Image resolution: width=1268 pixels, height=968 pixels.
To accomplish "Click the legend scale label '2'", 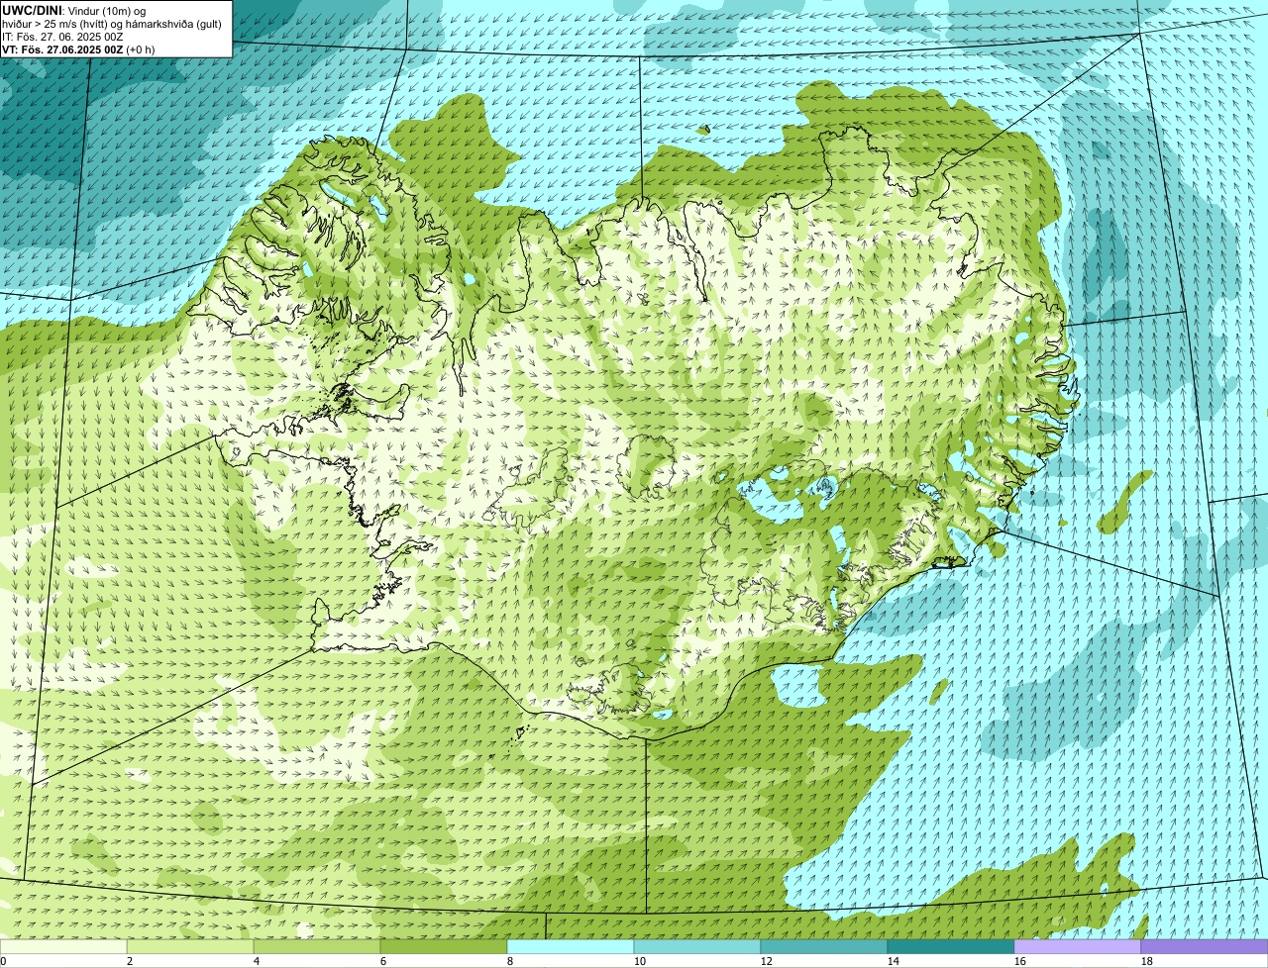I will coord(130,961).
